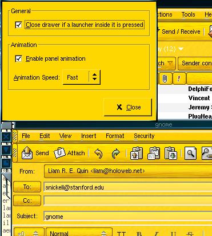Image resolution: width=212 pixels, height=236 pixels.
Task: Click the menu bar drag handle beside File
Action: pos(15,136)
